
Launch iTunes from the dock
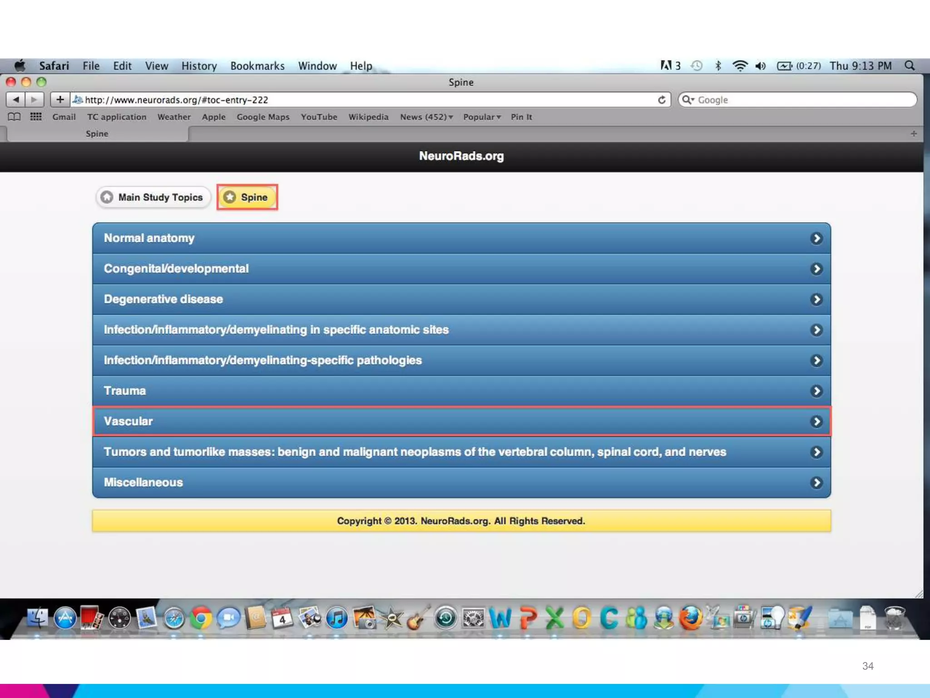pos(337,618)
